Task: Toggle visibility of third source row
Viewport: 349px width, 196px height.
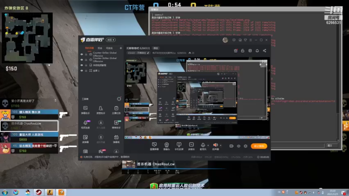Action: (82, 65)
